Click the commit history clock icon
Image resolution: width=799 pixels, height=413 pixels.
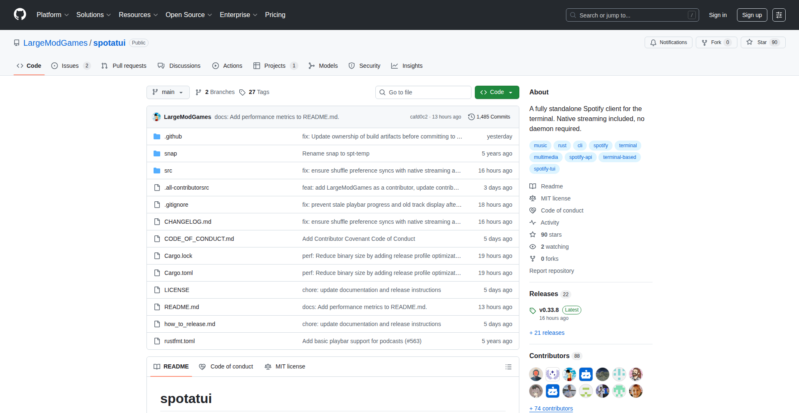point(471,117)
